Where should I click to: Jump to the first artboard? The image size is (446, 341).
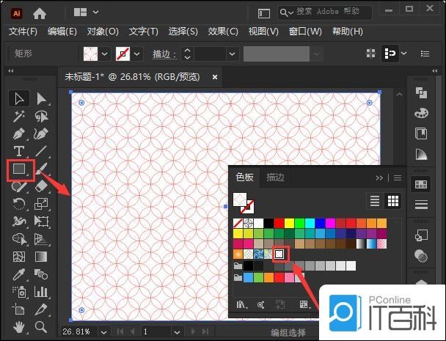click(120, 331)
